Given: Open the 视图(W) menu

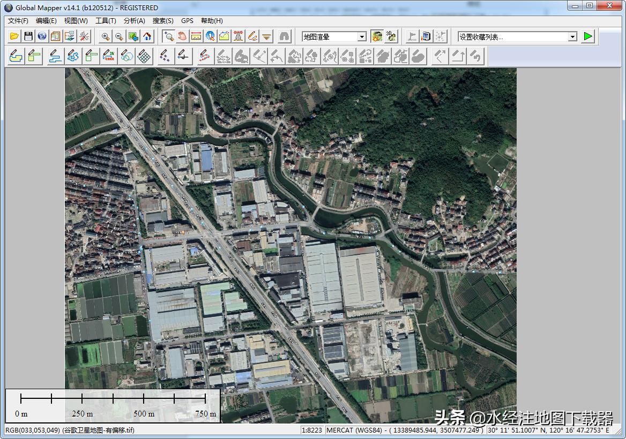Looking at the screenshot, I should coord(76,21).
